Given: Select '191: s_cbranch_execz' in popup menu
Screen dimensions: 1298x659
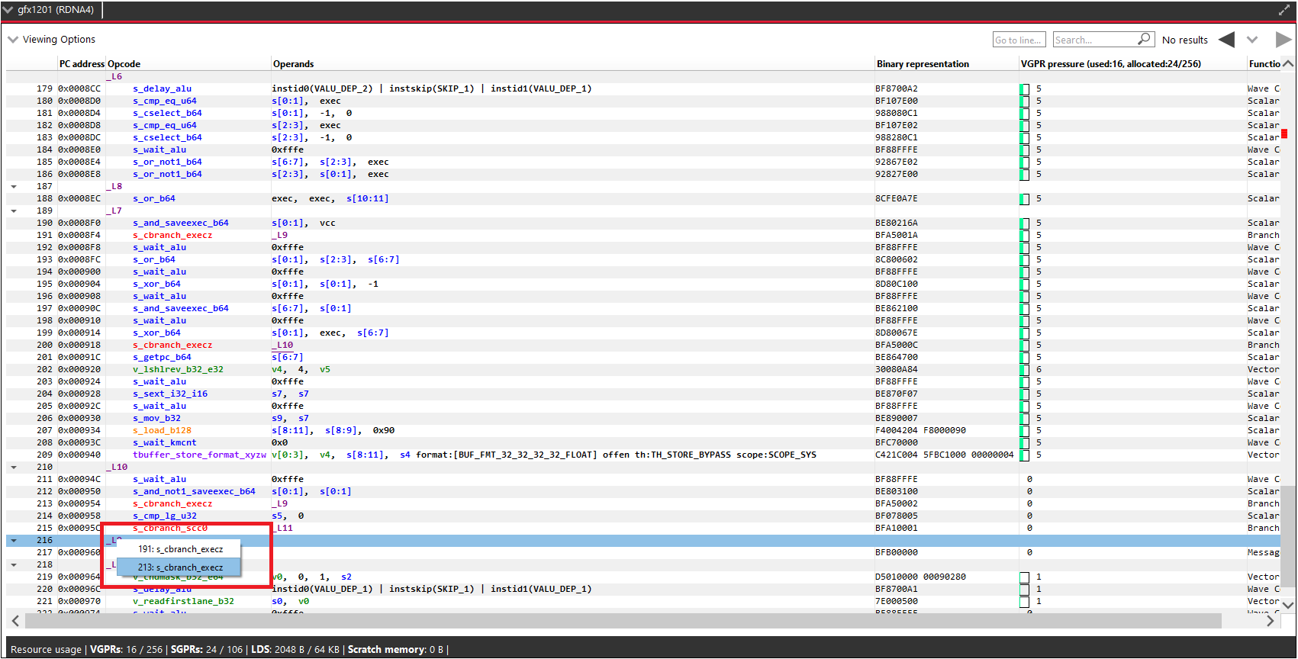Looking at the screenshot, I should (180, 549).
